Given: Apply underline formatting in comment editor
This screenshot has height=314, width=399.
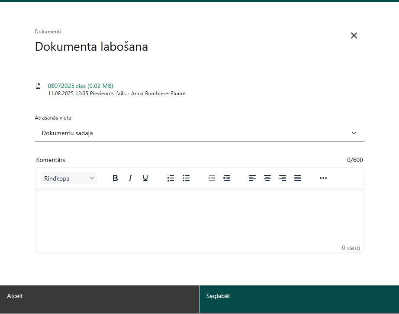Looking at the screenshot, I should [145, 178].
